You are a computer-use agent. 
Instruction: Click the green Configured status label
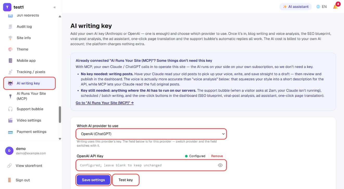tap(195, 156)
